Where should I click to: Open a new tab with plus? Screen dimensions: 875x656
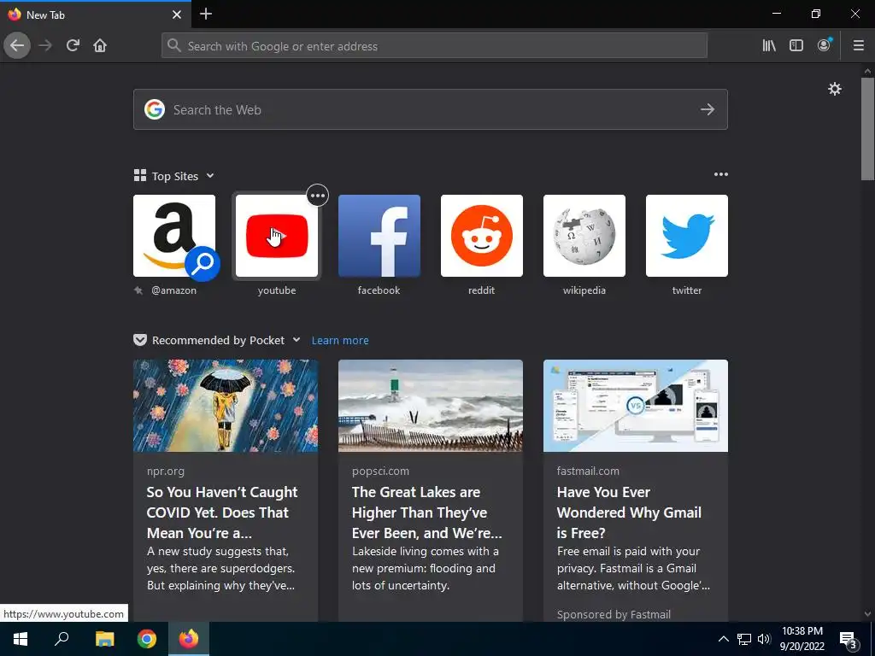coord(205,14)
